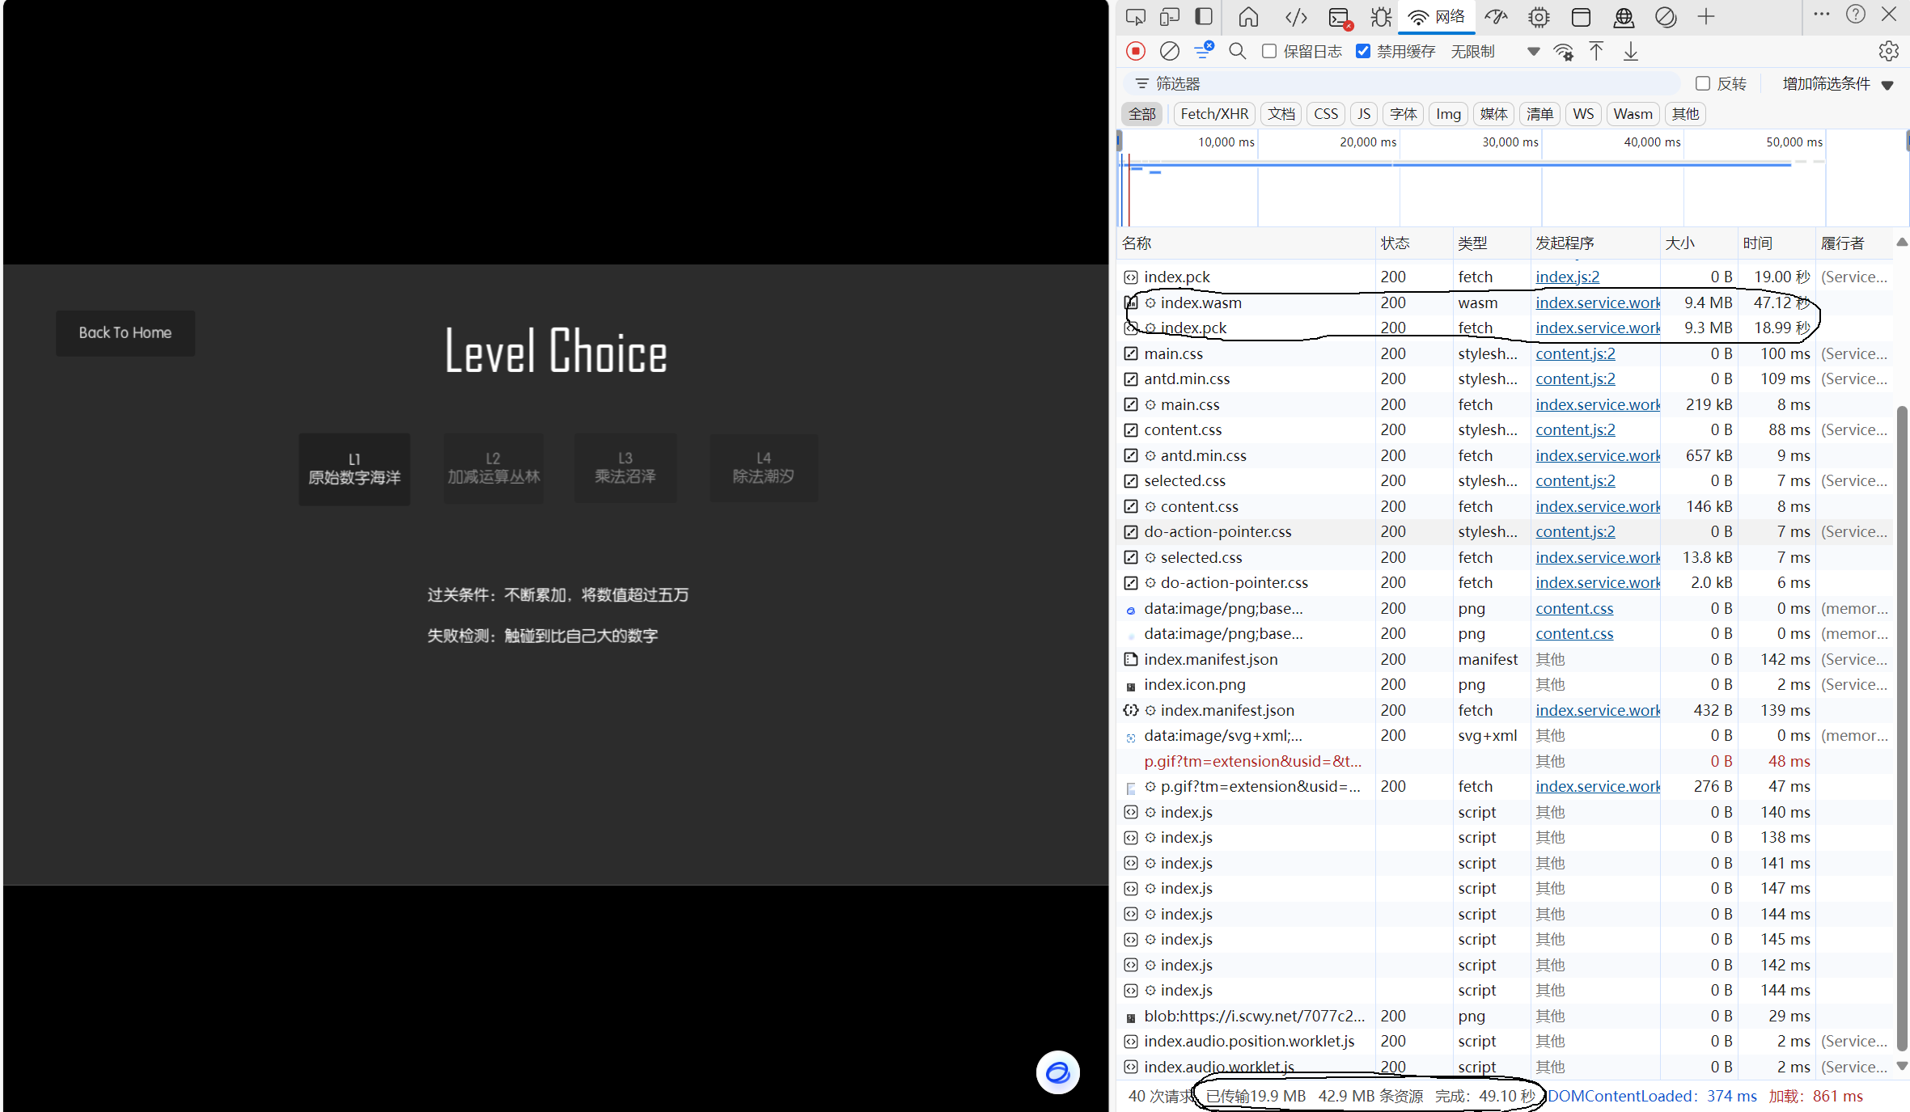Choose the L1 原始数字海洋 level button

tap(354, 469)
